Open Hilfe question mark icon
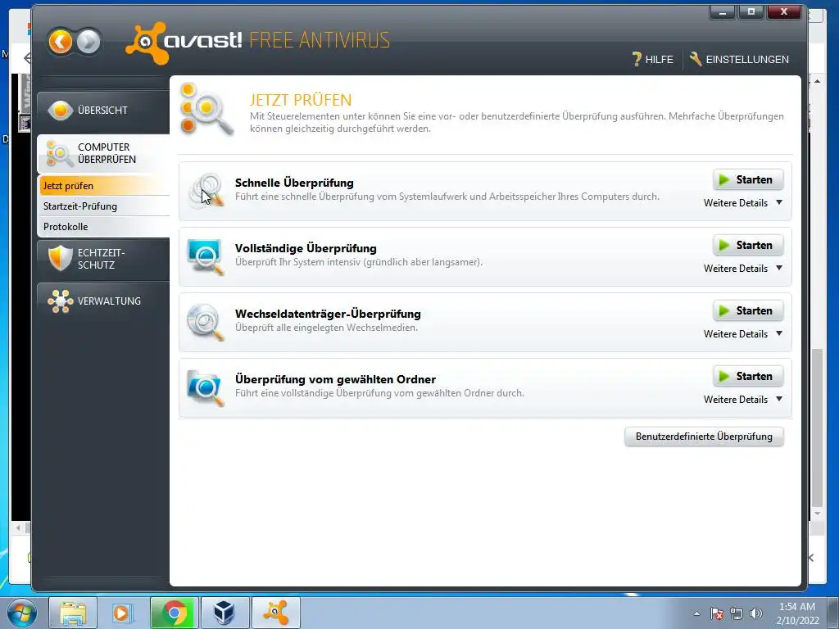The image size is (839, 629). click(636, 59)
